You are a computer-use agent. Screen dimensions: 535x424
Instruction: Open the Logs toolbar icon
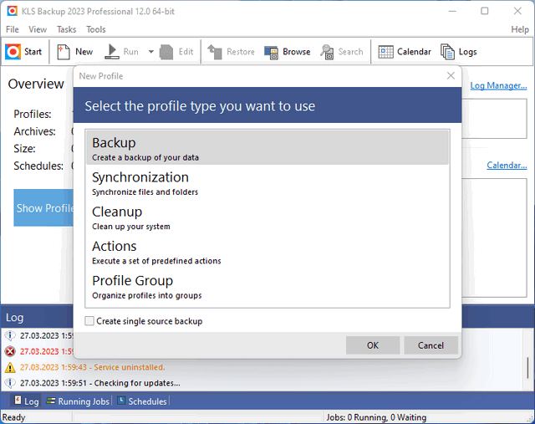click(x=448, y=52)
